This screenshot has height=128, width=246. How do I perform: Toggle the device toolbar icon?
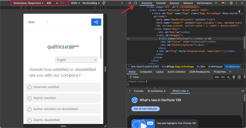click(x=135, y=3)
